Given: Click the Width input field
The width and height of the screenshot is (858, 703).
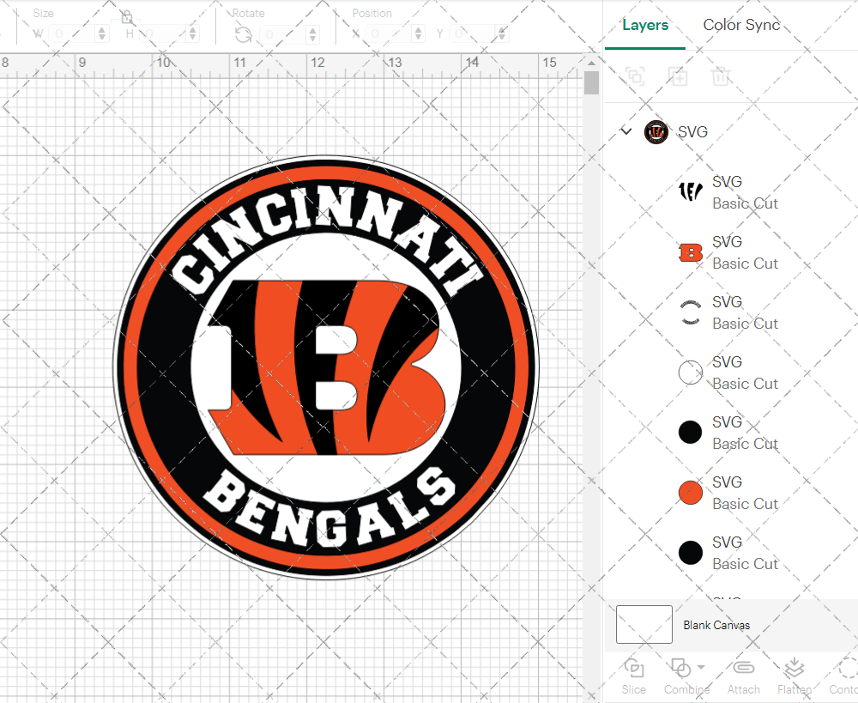Looking at the screenshot, I should pyautogui.click(x=72, y=34).
